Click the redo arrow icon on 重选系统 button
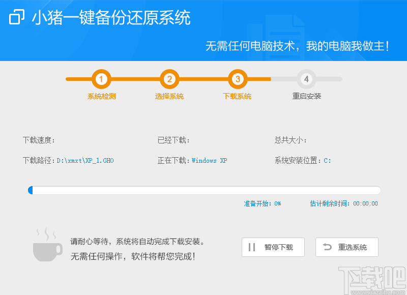The image size is (407, 295). [x=328, y=247]
